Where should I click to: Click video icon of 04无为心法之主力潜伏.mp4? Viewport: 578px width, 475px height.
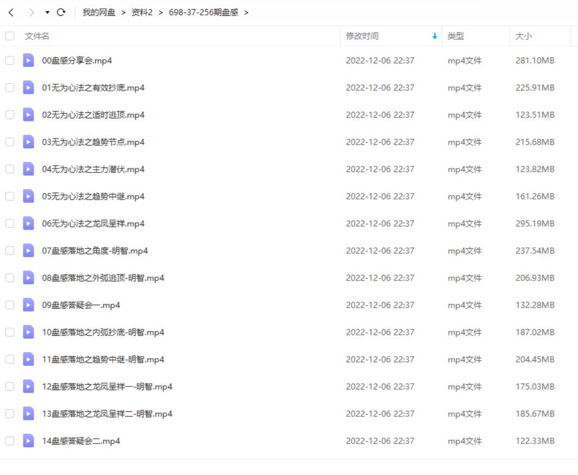pos(28,170)
